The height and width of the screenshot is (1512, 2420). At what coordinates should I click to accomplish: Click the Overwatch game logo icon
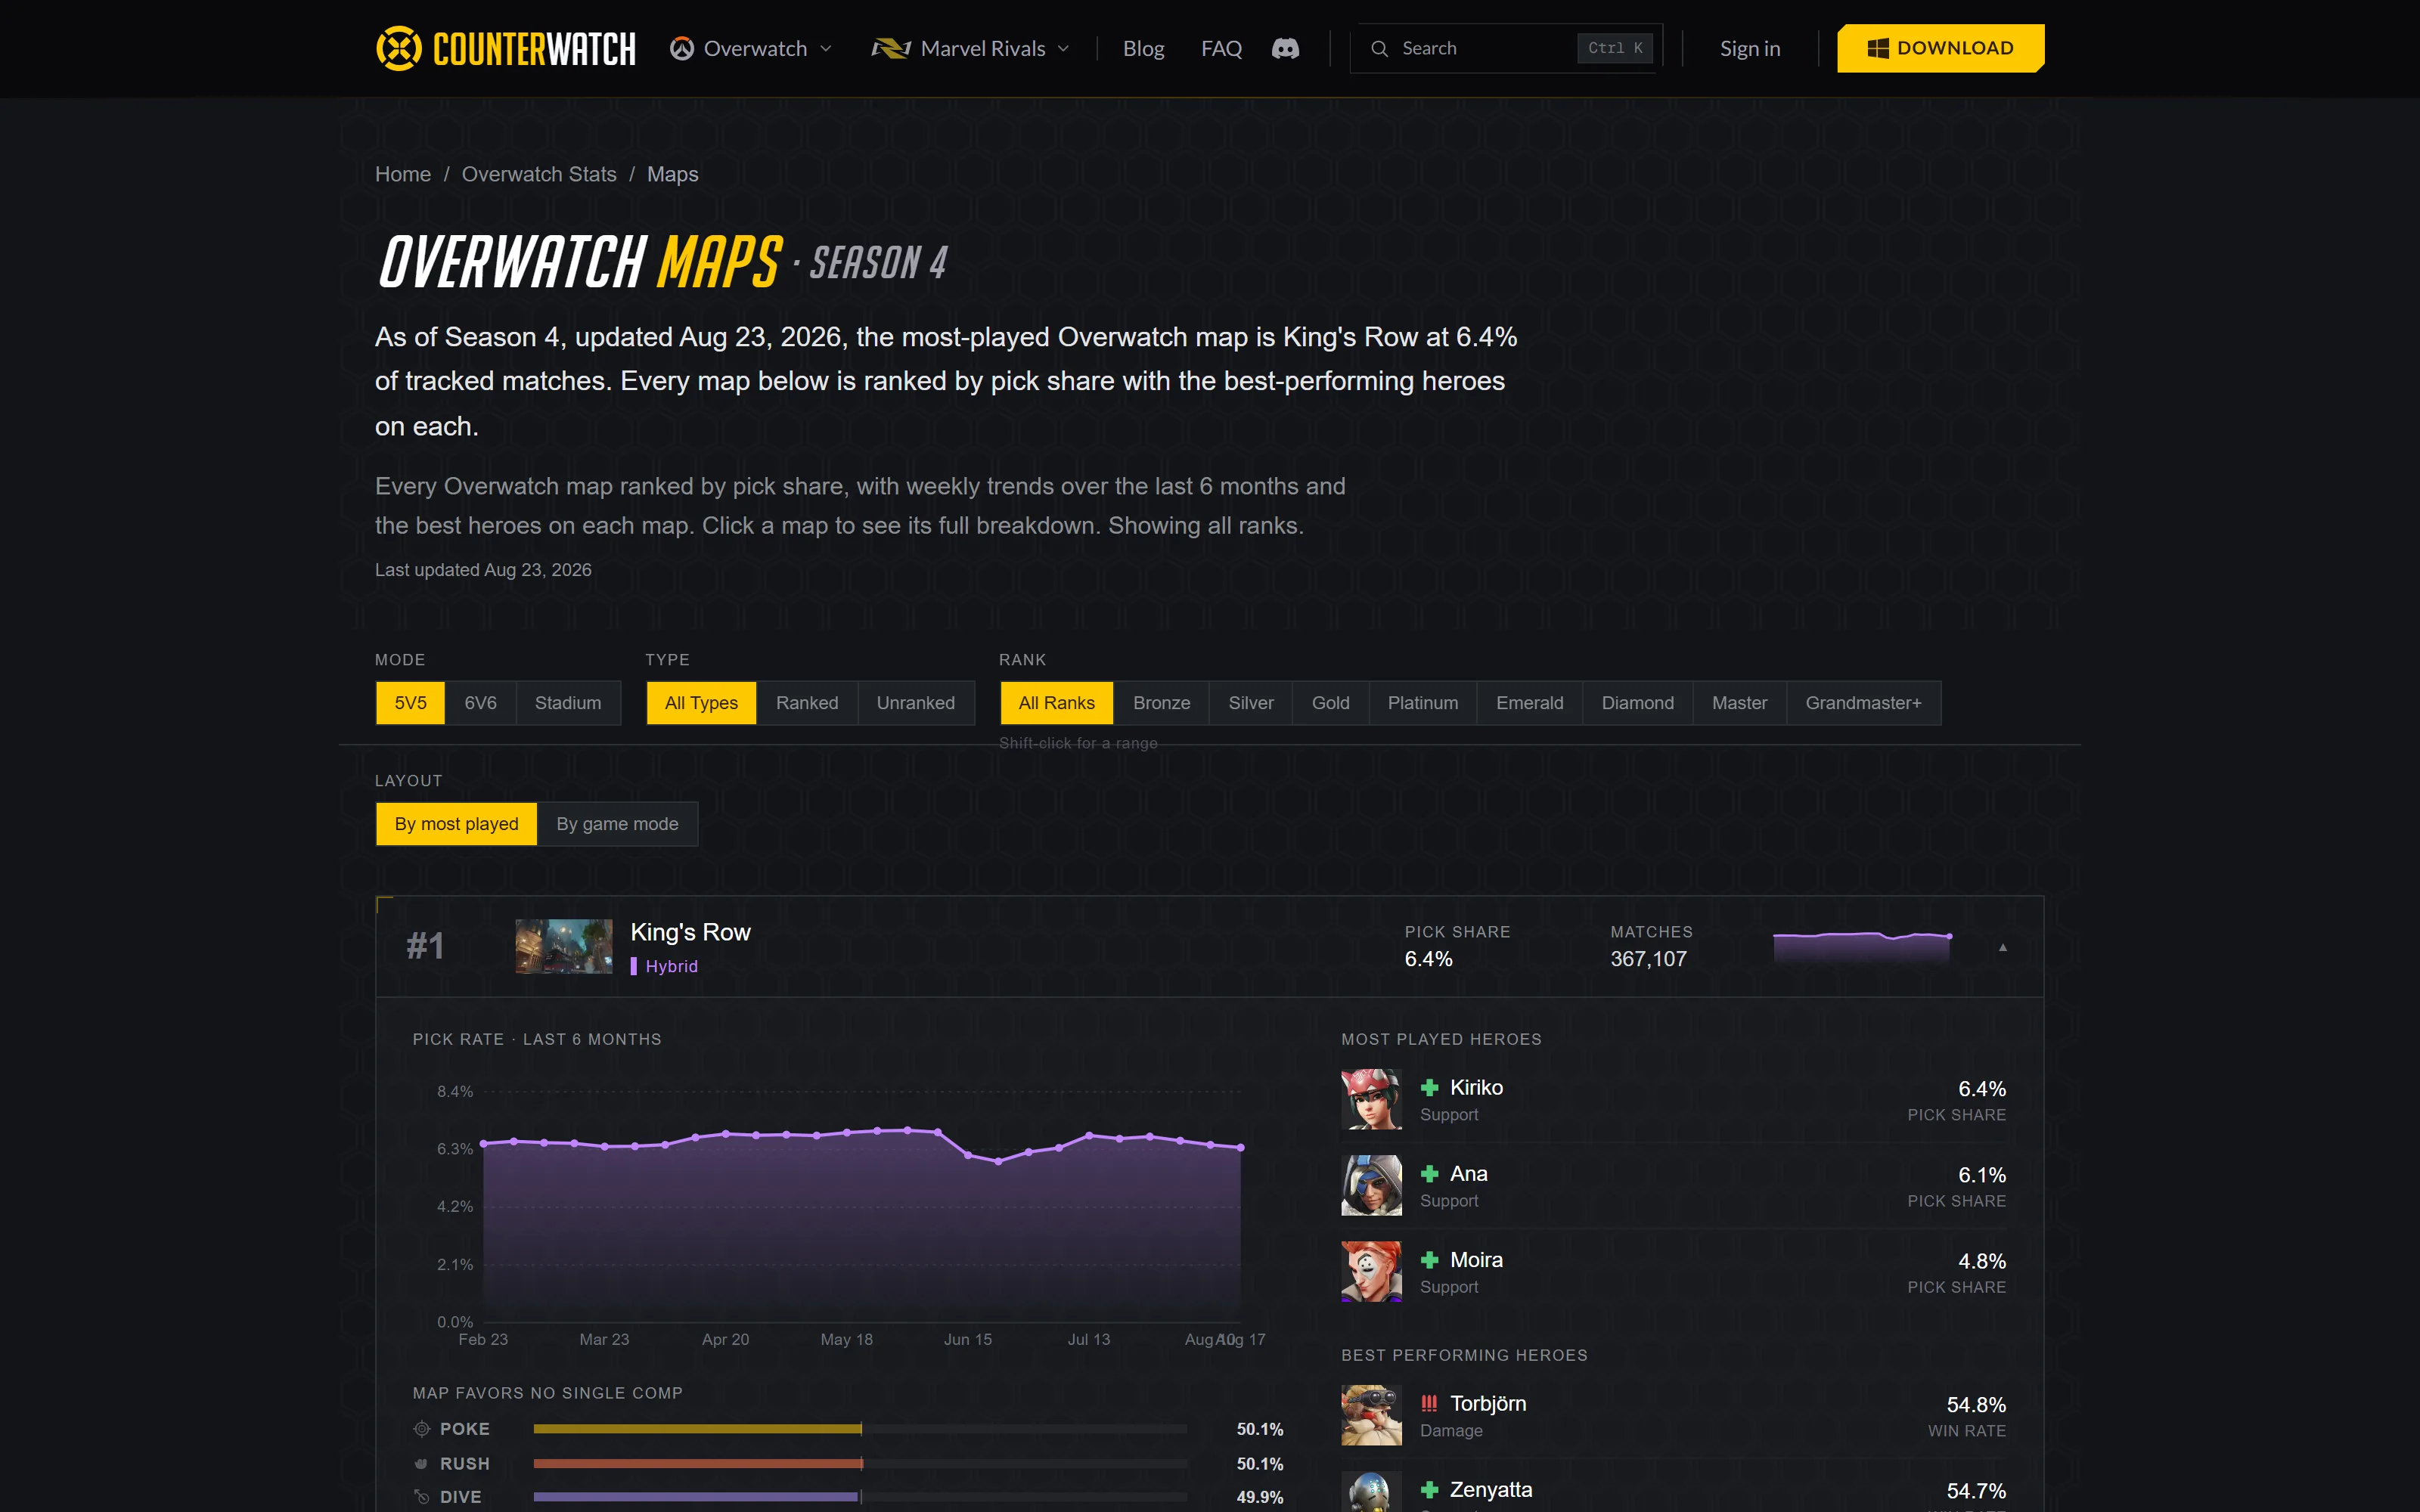[682, 48]
